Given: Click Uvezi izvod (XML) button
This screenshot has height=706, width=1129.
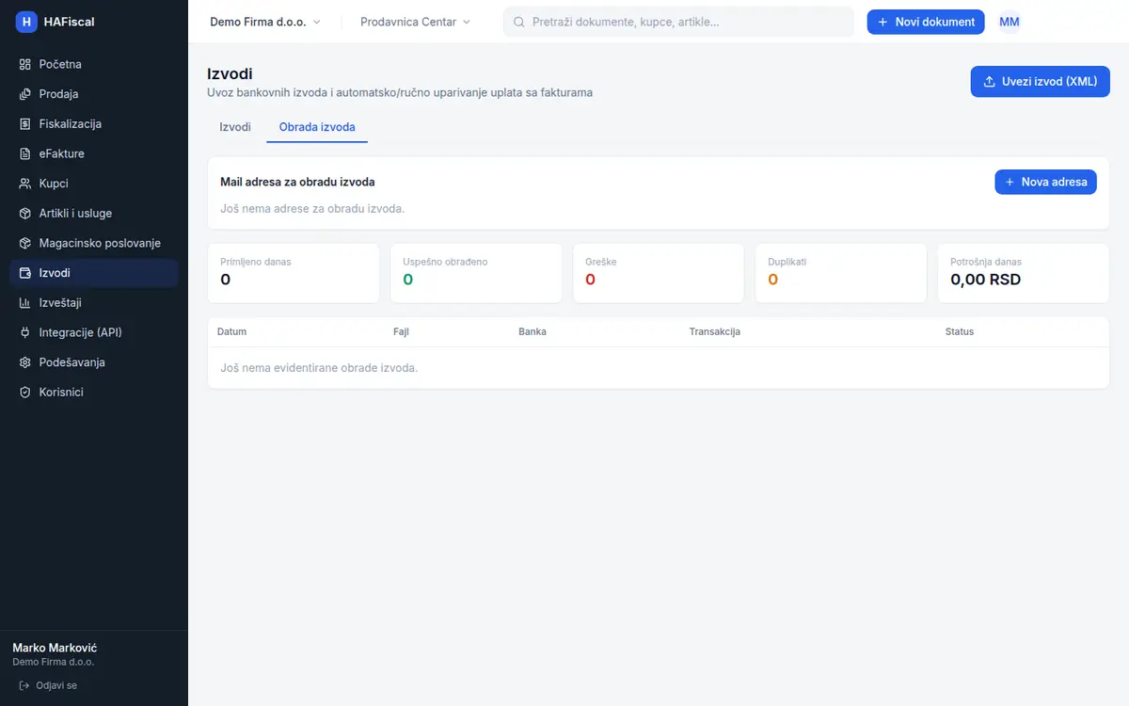Looking at the screenshot, I should tap(1040, 82).
